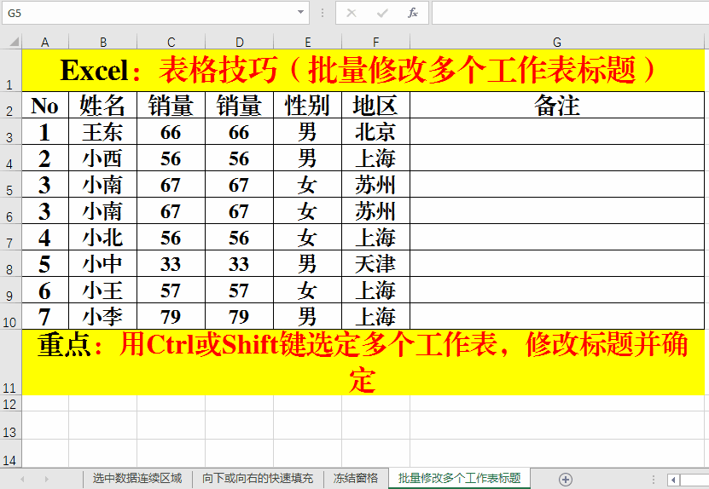709x489 pixels.
Task: Click column D cell 57 in 小王 row
Action: coord(239,290)
